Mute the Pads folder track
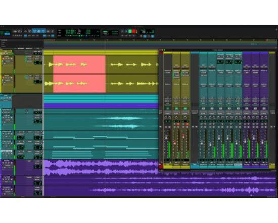 tap(10, 98)
